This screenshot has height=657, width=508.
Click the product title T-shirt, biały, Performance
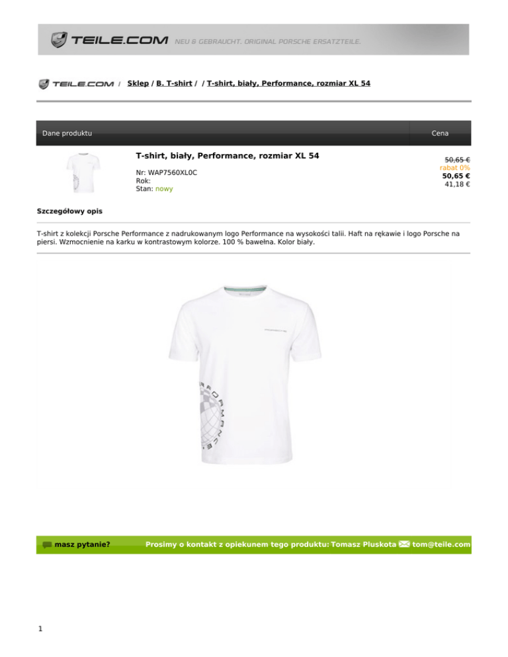pos(228,156)
